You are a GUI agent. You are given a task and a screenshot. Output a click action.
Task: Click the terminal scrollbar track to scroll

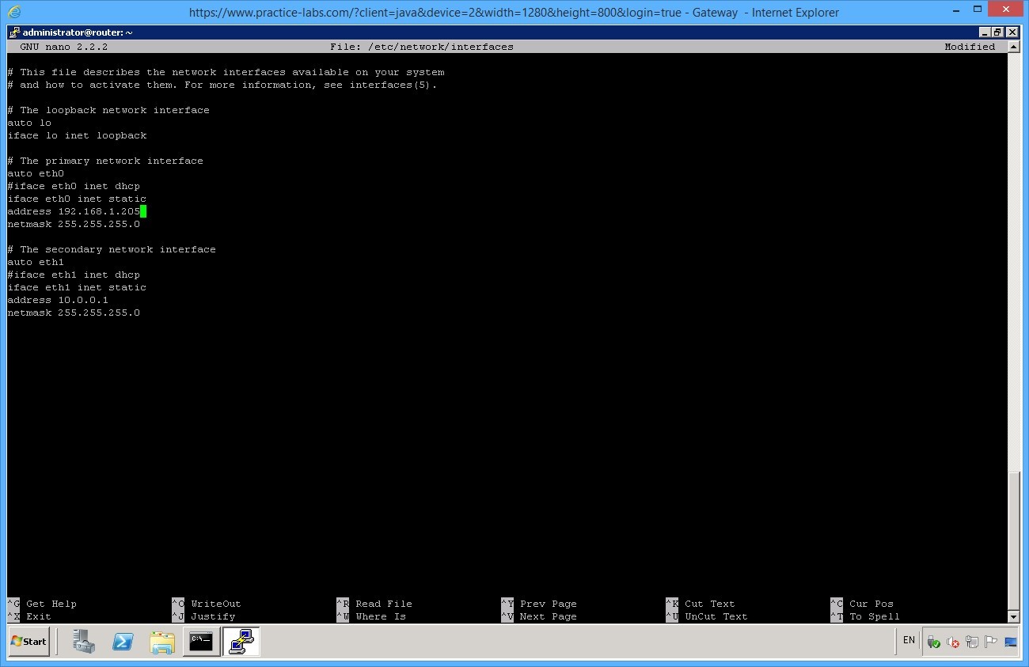pos(1014,316)
